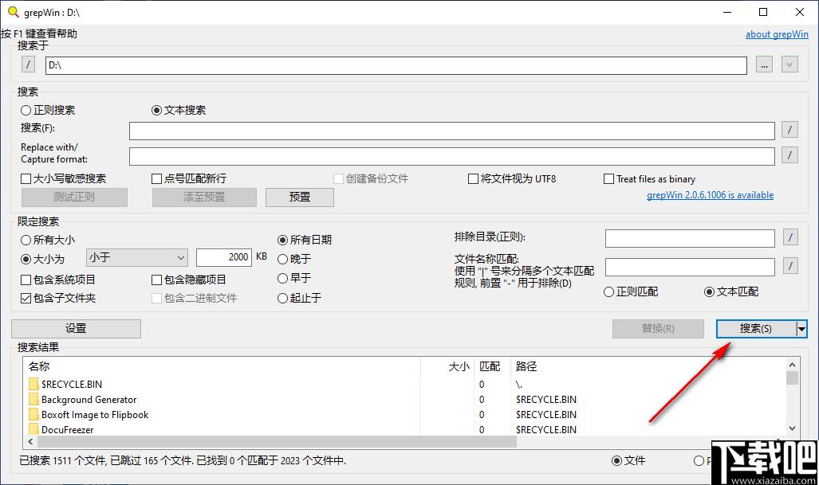The width and height of the screenshot is (819, 485).
Task: Click the D:\ search path input field
Action: (x=396, y=65)
